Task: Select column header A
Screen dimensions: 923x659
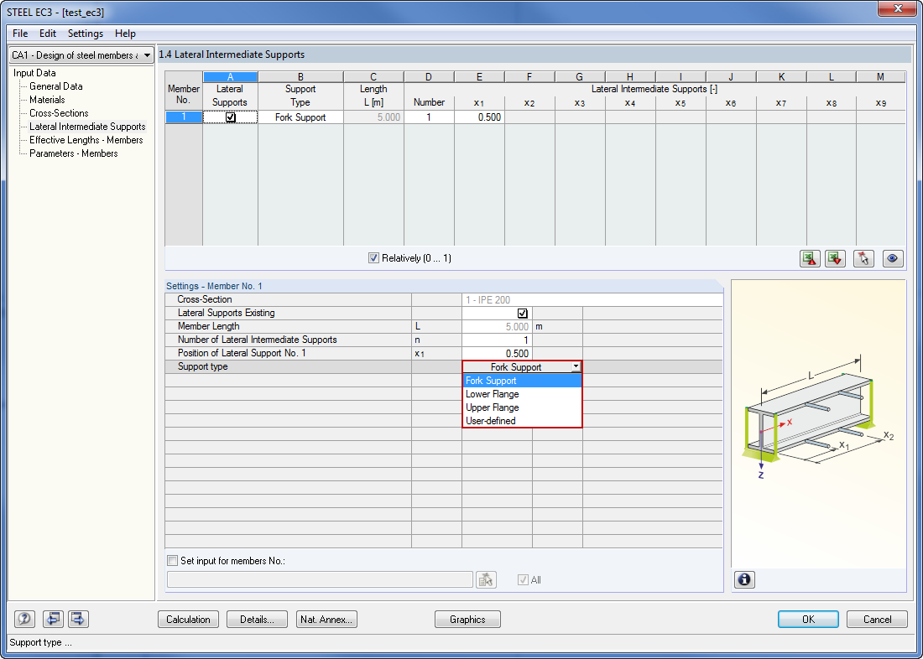Action: coord(230,77)
